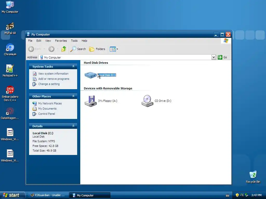Switch to E2Guardian taskbar window
The image size is (266, 199).
48,195
